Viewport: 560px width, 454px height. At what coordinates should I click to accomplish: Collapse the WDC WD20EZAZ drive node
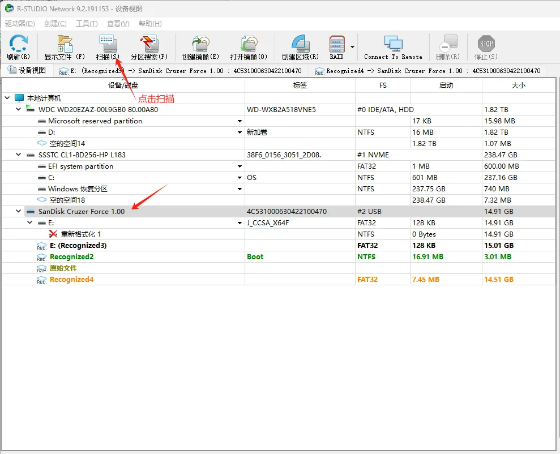[x=19, y=109]
